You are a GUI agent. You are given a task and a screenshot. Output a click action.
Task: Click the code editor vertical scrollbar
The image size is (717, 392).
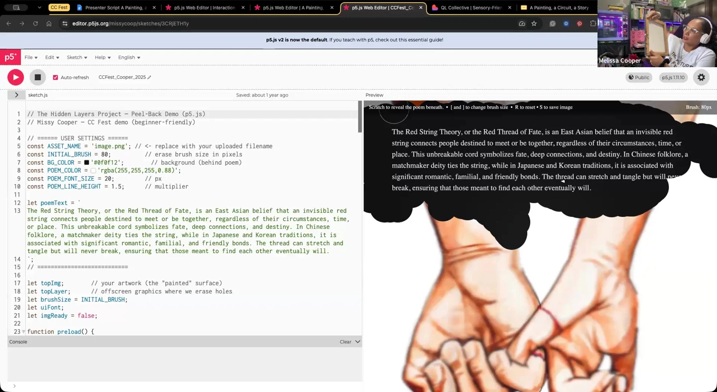pos(359,116)
